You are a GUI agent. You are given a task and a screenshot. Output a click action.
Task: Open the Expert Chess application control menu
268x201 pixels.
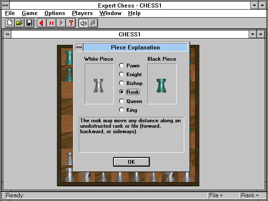tap(5, 5)
